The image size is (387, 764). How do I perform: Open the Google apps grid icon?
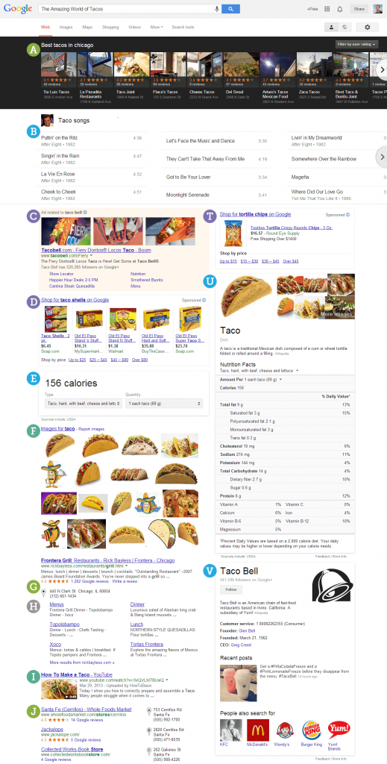(x=327, y=9)
